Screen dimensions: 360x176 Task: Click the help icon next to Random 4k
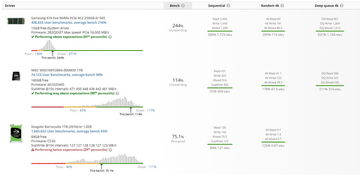[282, 6]
